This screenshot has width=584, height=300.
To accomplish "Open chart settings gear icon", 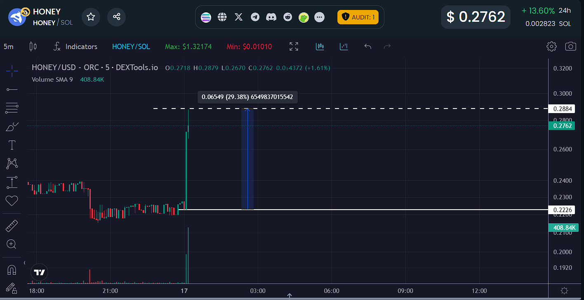I will [551, 46].
